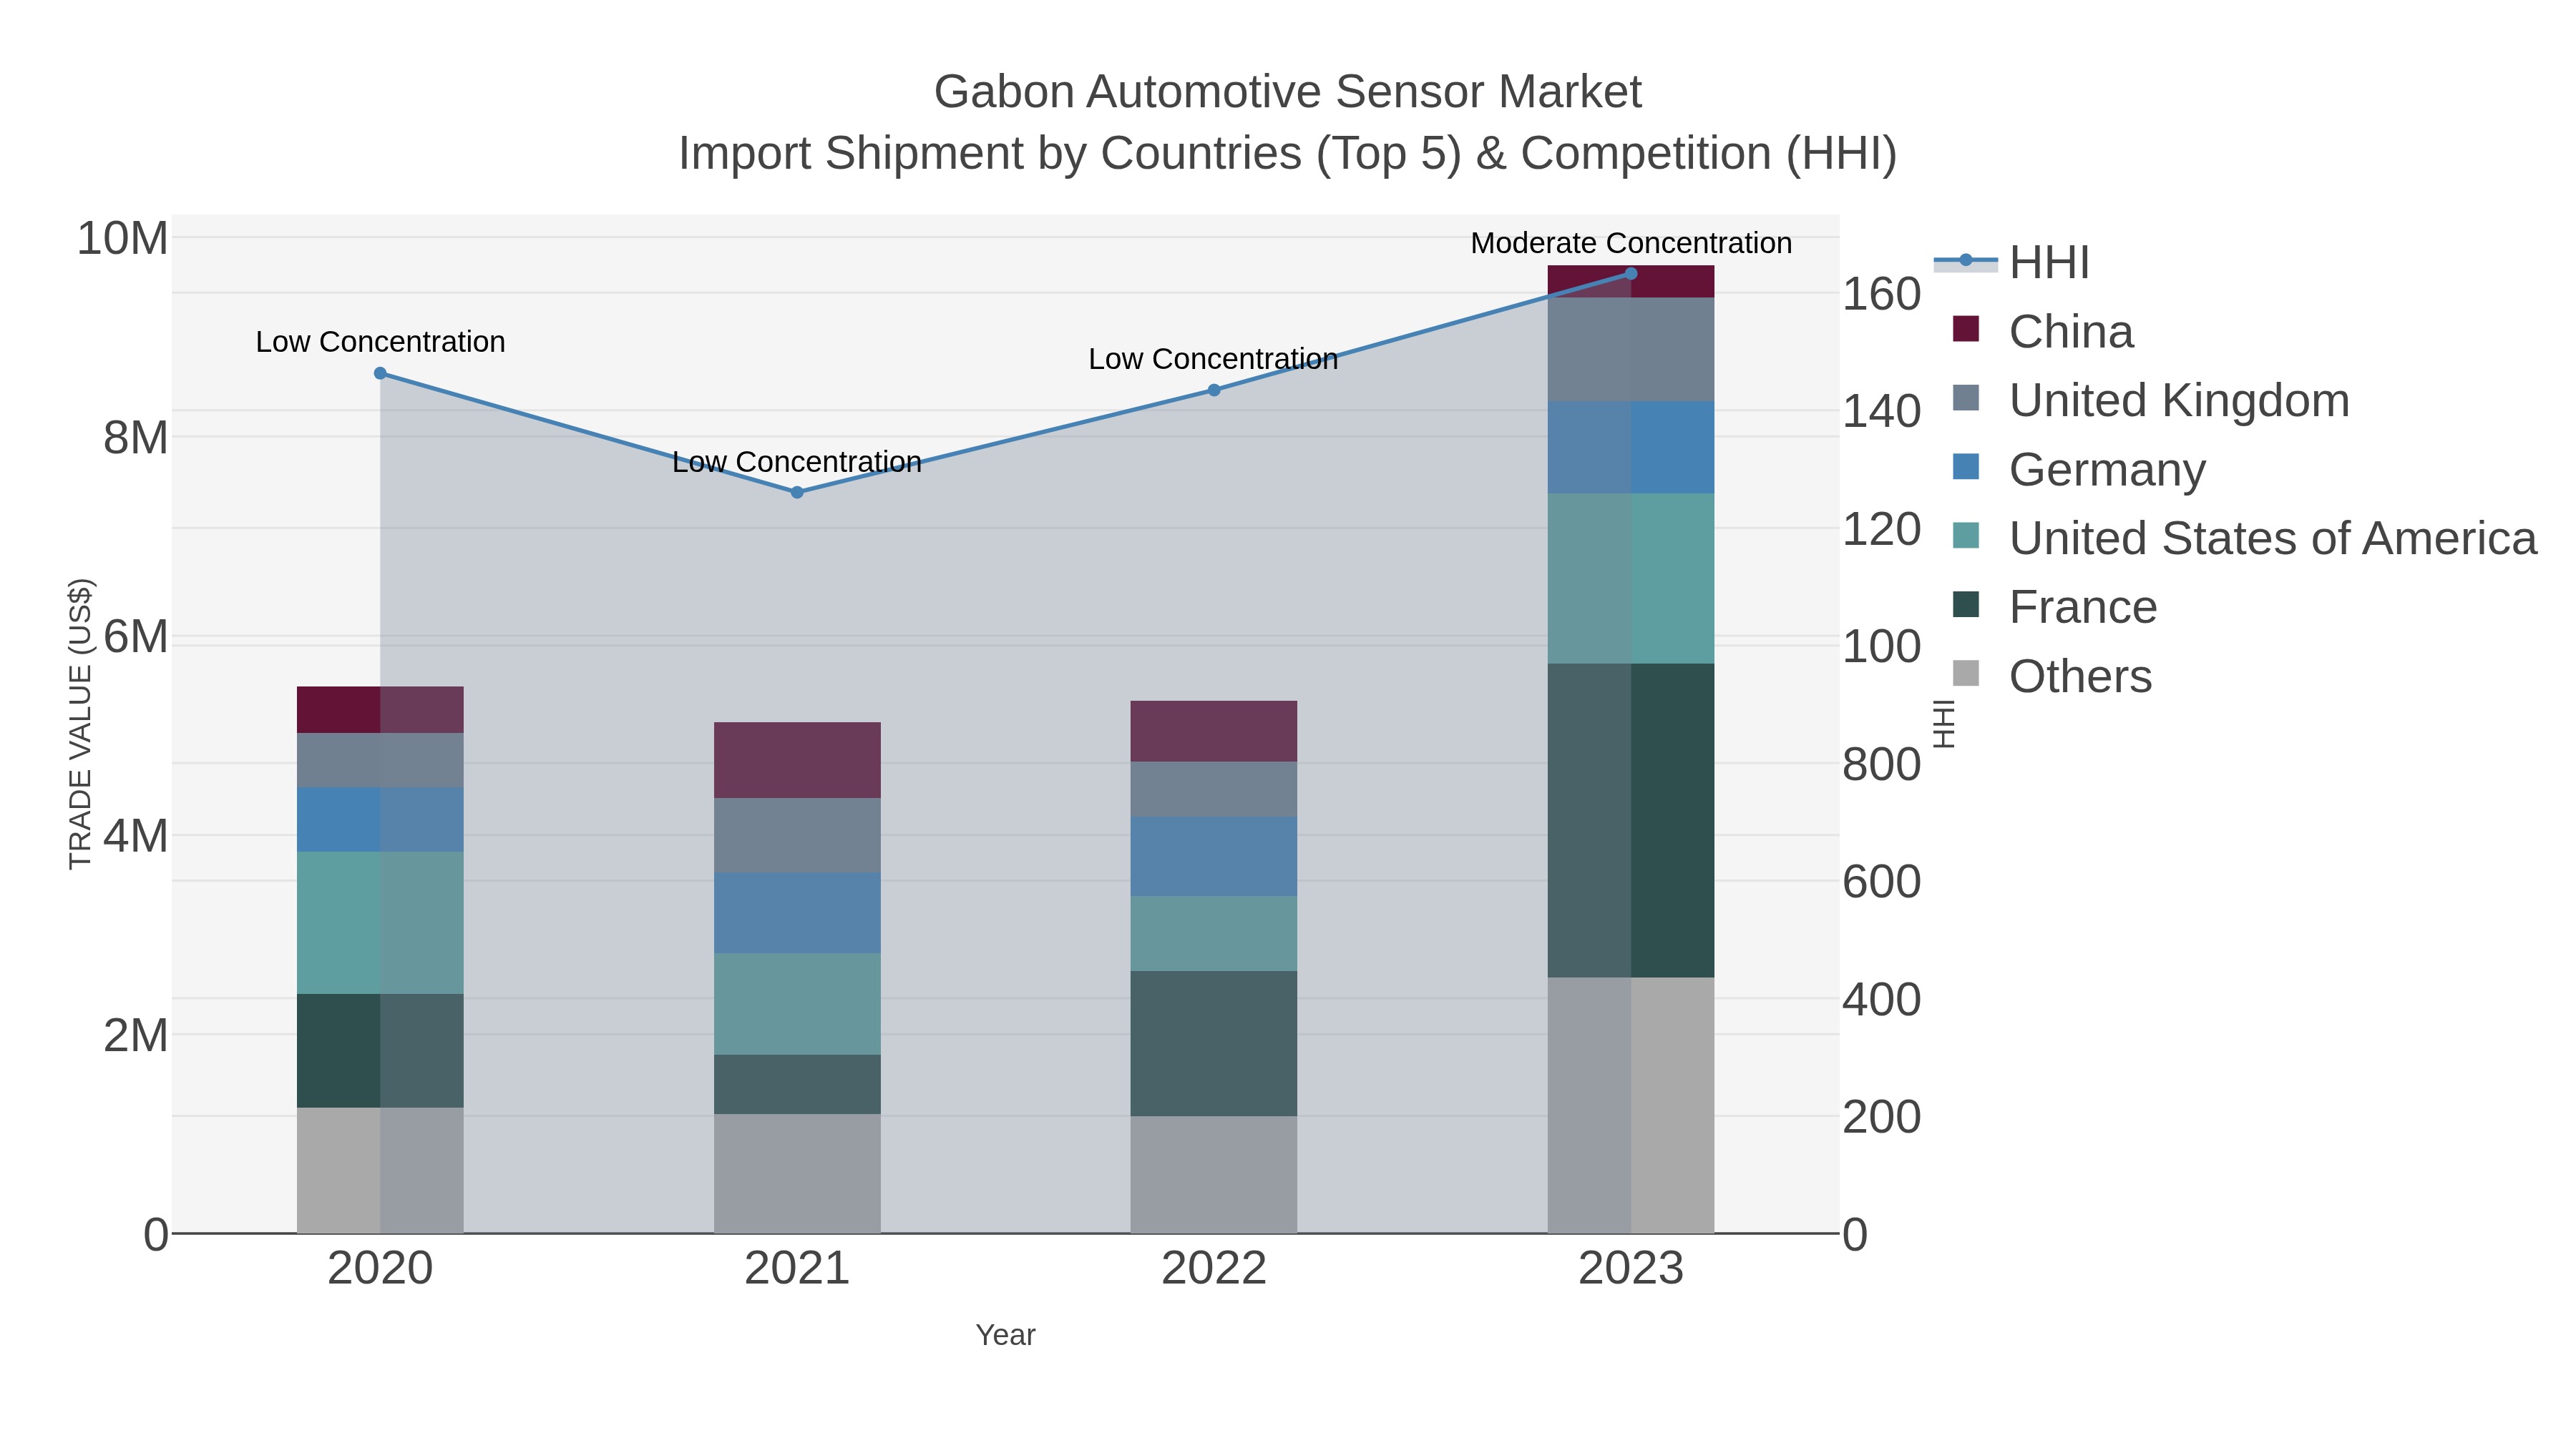Select the 2023 HHI data point marker
The height and width of the screenshot is (1448, 2576).
click(x=1631, y=274)
